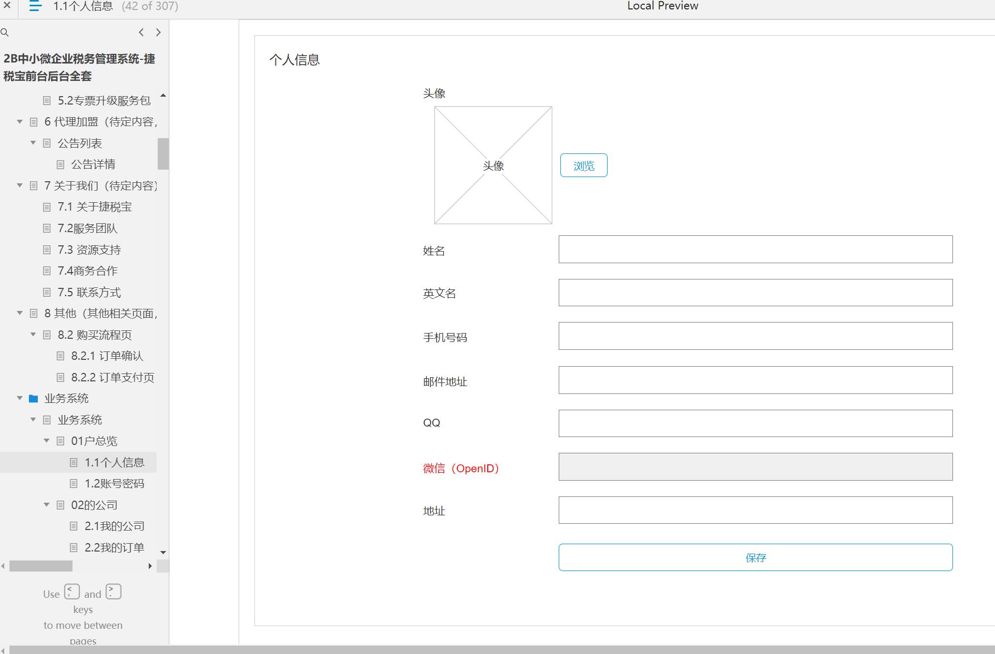The height and width of the screenshot is (654, 995).
Task: Click sitemap horizontal scroll-right arrow
Action: (x=150, y=566)
